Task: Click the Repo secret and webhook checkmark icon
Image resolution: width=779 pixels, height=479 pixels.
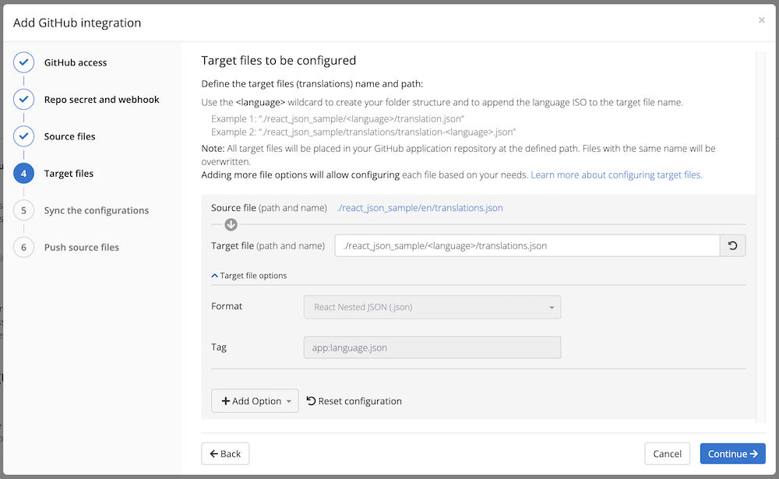Action: click(x=24, y=100)
